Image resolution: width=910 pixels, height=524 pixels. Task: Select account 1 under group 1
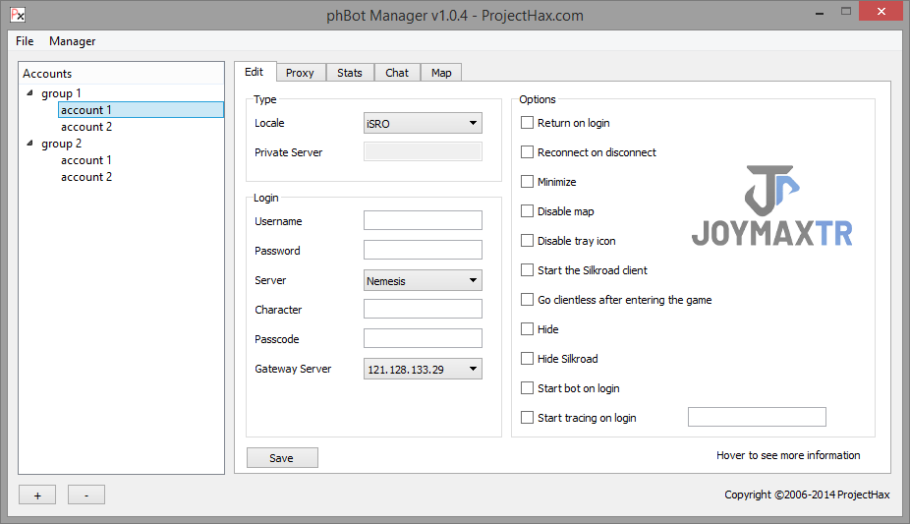(142, 110)
